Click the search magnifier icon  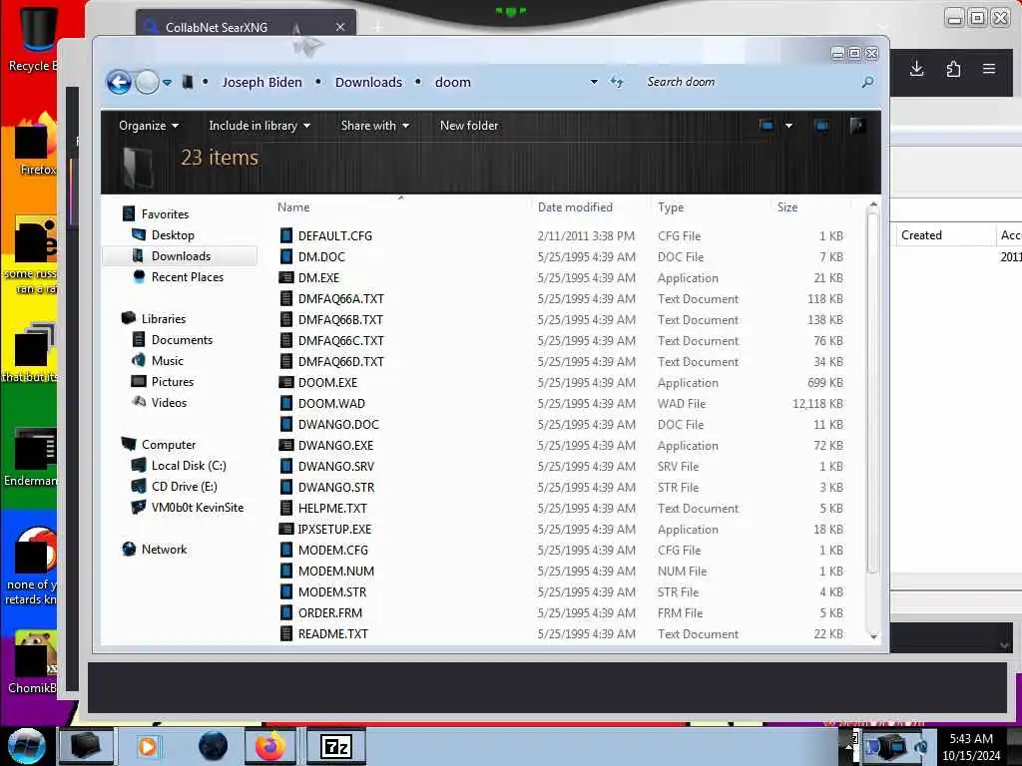click(x=867, y=82)
